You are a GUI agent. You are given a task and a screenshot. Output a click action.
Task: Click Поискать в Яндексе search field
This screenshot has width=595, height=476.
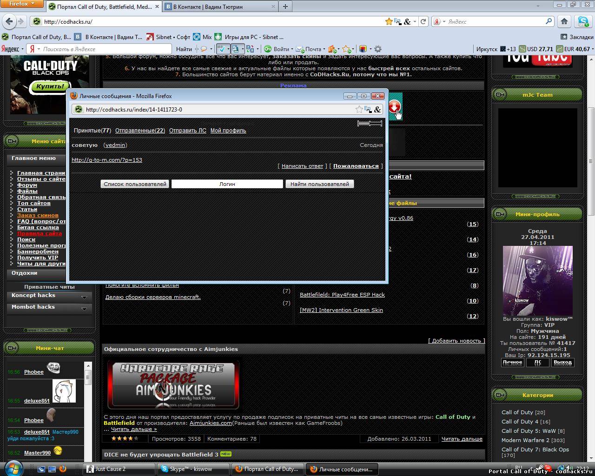106,49
